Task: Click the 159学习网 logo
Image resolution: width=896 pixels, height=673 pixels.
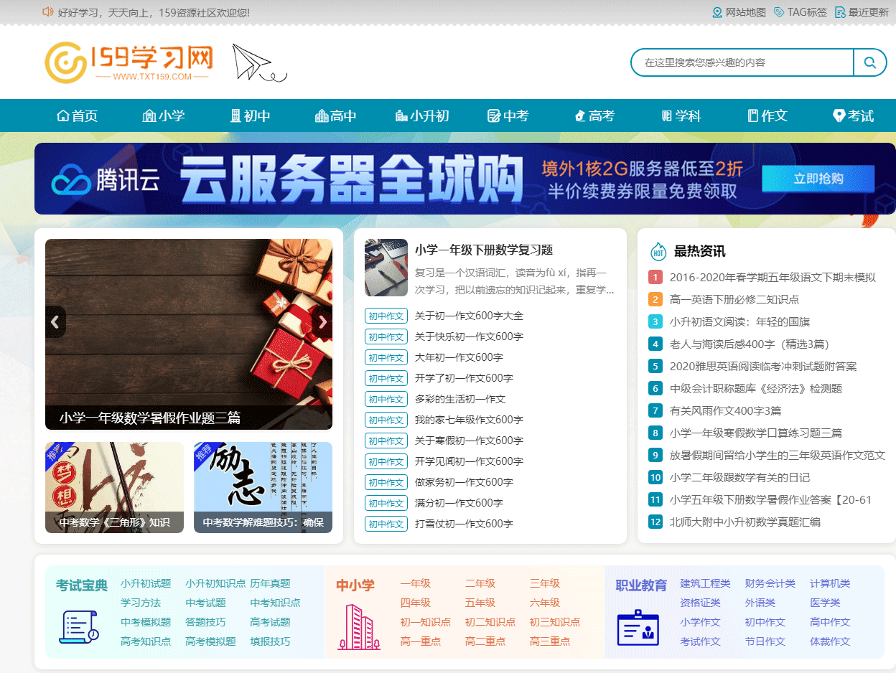Action: (x=129, y=62)
